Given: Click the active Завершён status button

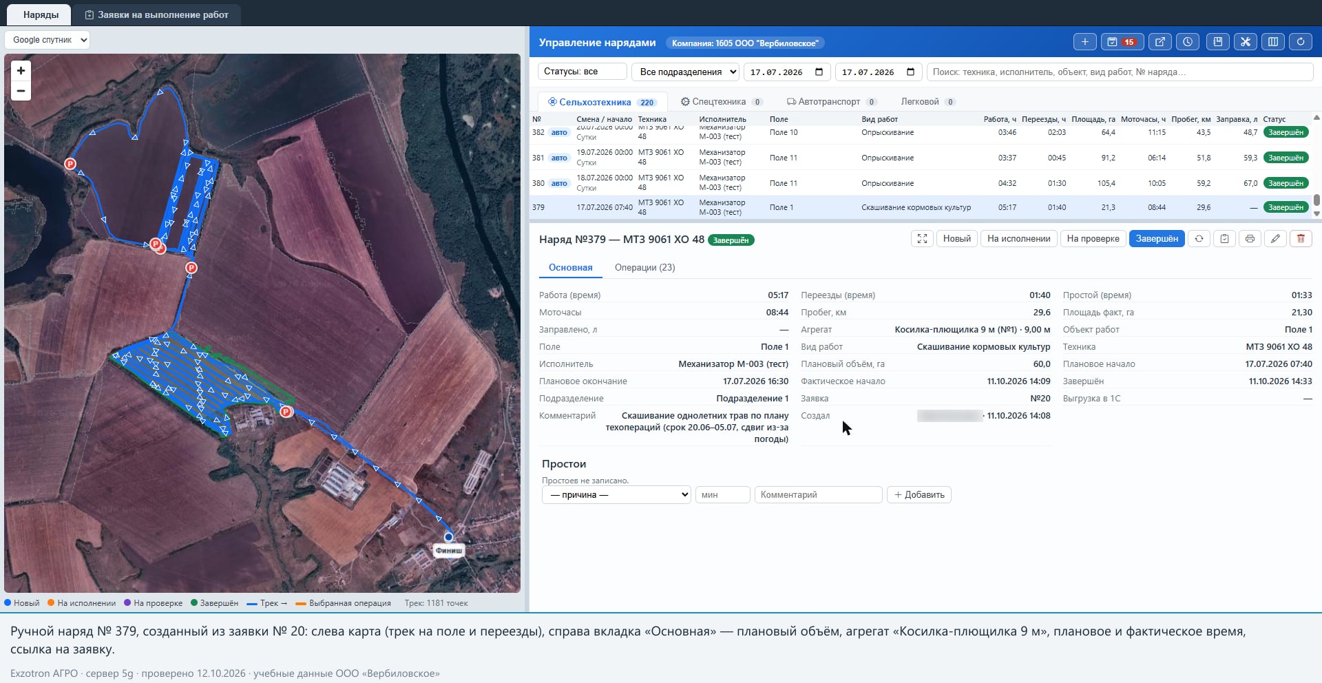Looking at the screenshot, I should pyautogui.click(x=1157, y=239).
